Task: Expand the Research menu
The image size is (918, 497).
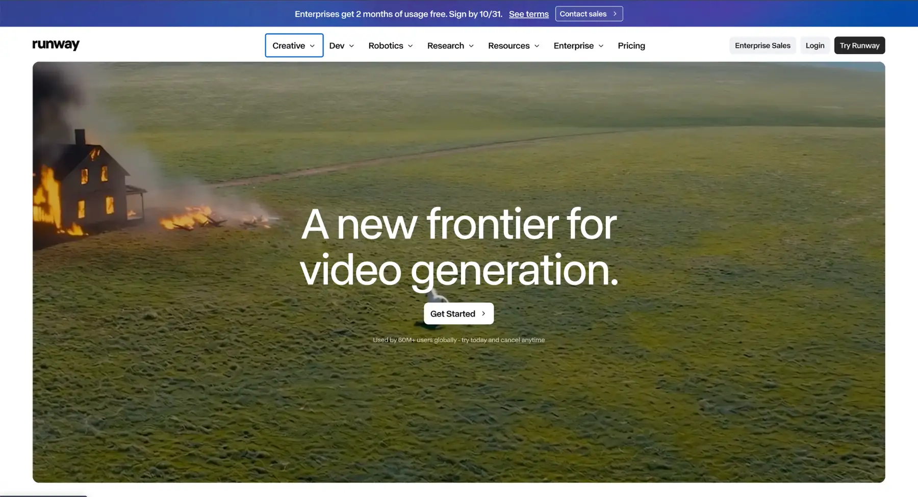Action: (x=450, y=45)
